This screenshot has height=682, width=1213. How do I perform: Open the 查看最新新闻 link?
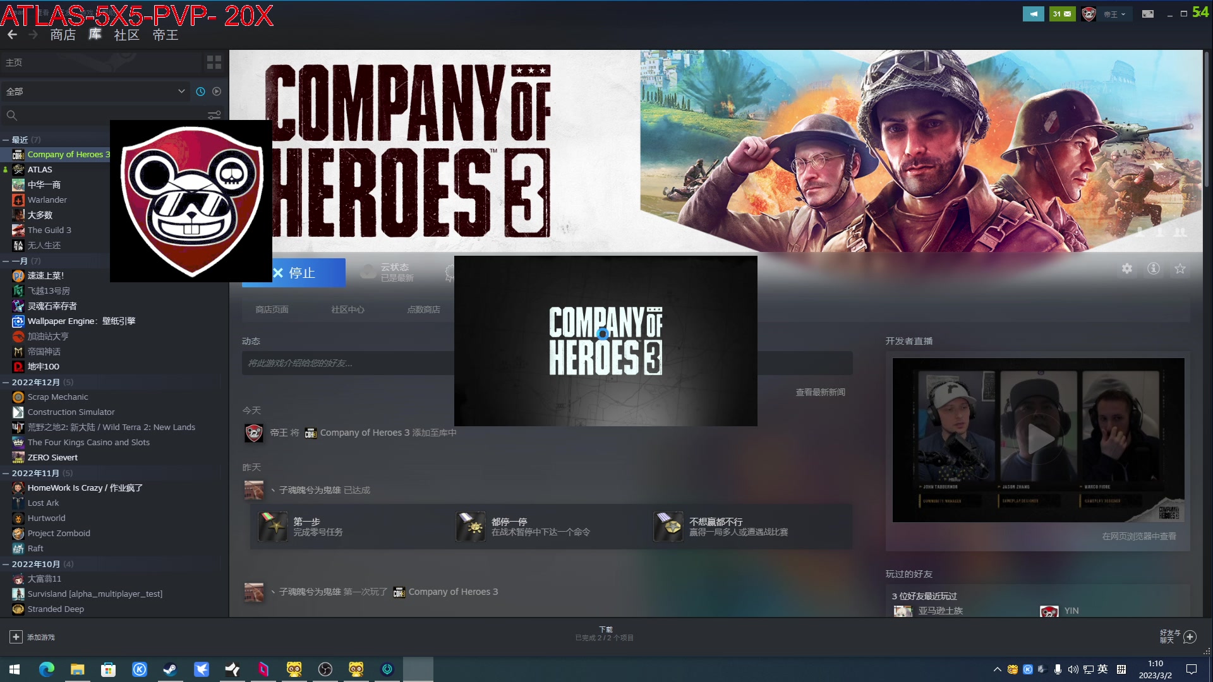[820, 392]
